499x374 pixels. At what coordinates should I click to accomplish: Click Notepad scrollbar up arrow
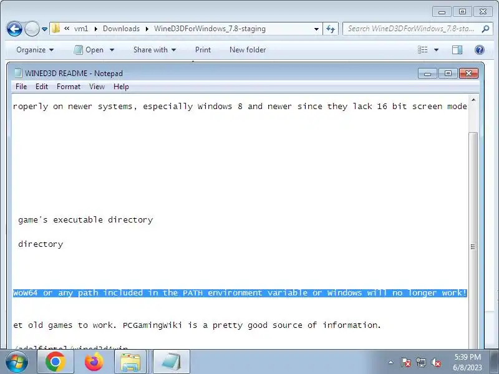pos(473,100)
